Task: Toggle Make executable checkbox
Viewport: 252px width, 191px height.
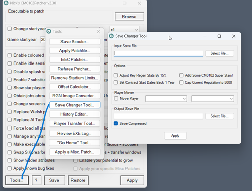Action: [10, 144]
